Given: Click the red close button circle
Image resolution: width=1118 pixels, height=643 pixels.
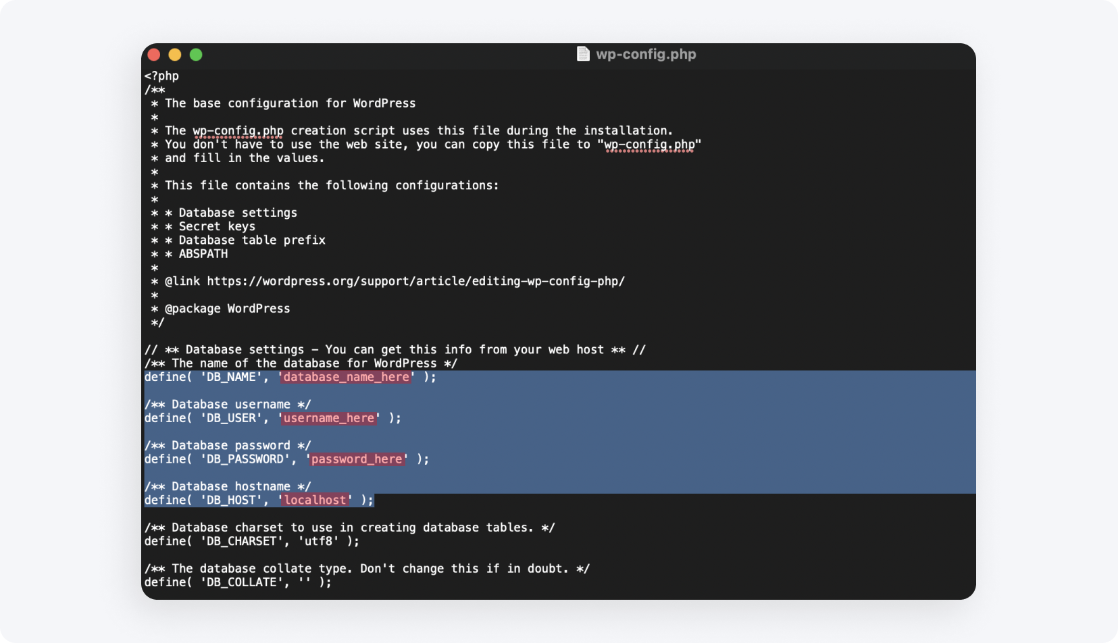Looking at the screenshot, I should pyautogui.click(x=154, y=54).
